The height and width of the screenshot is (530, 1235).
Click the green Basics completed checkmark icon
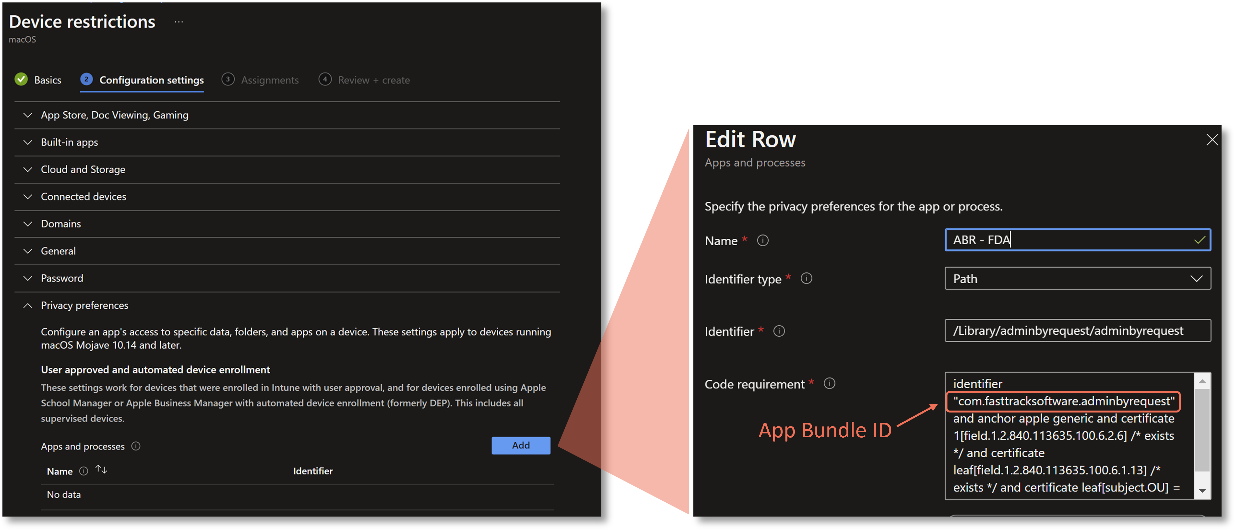tap(21, 79)
